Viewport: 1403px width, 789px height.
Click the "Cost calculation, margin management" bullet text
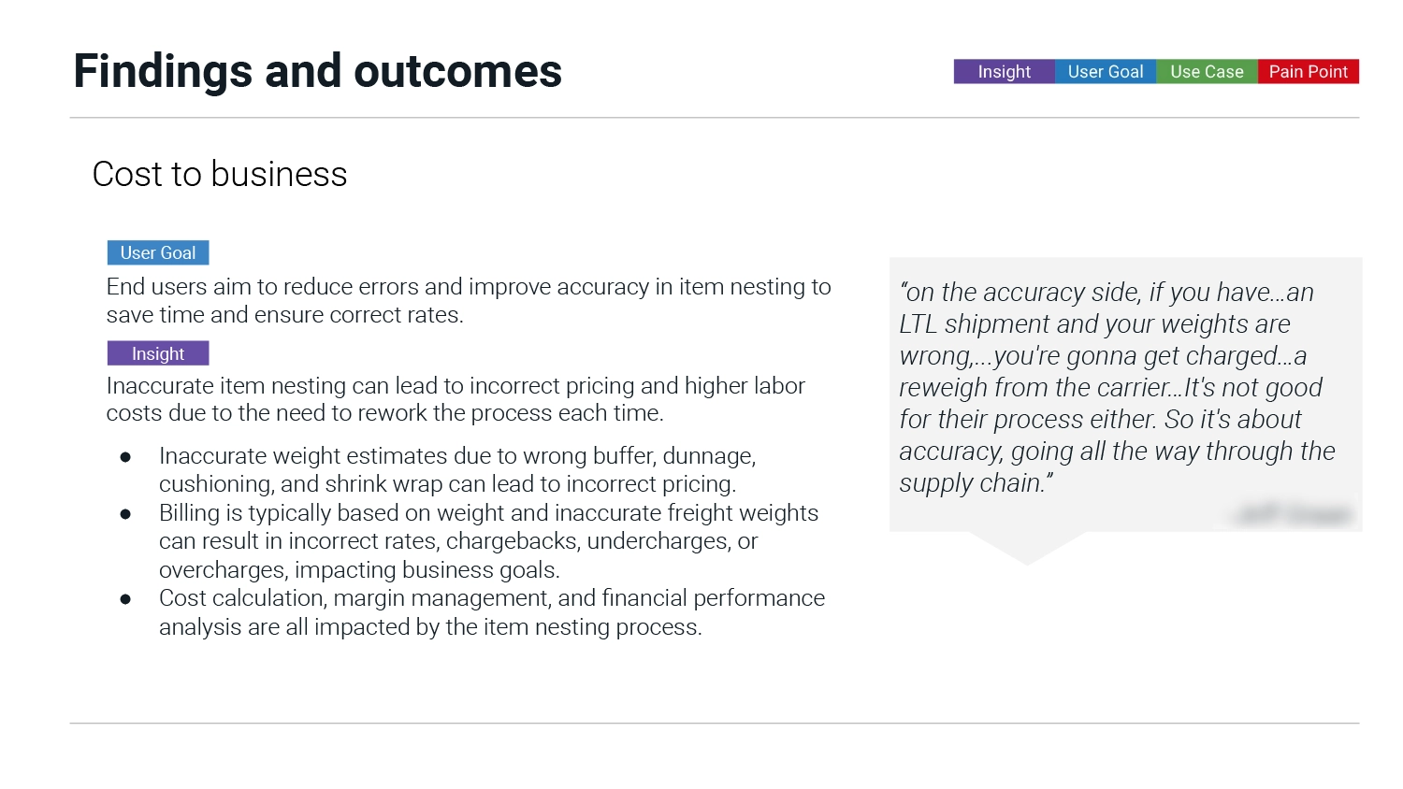click(492, 612)
